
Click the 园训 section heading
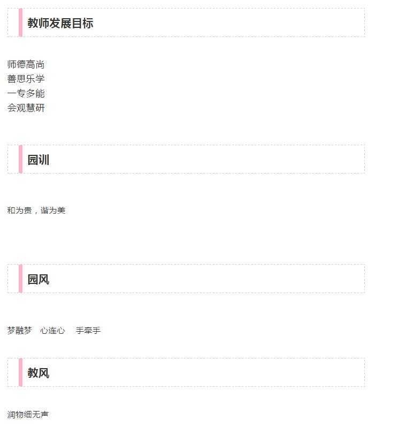(39, 160)
